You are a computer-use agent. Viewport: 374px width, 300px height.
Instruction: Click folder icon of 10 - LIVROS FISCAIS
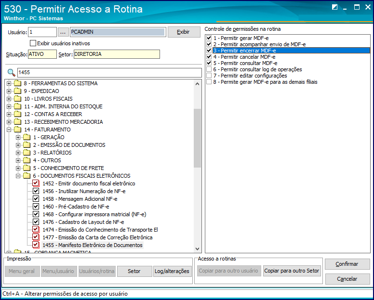[x=18, y=99]
